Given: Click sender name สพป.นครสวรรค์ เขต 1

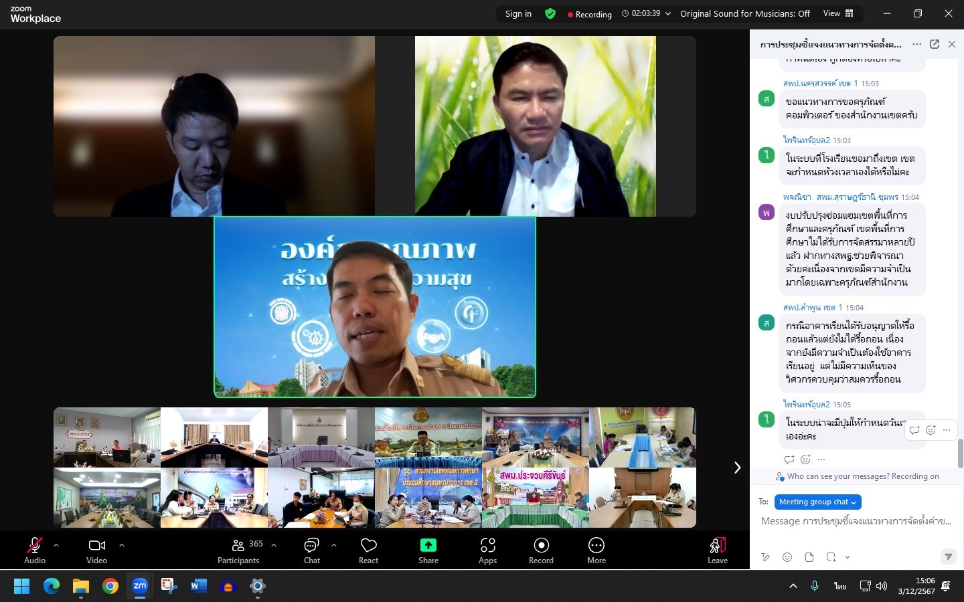Looking at the screenshot, I should point(820,84).
